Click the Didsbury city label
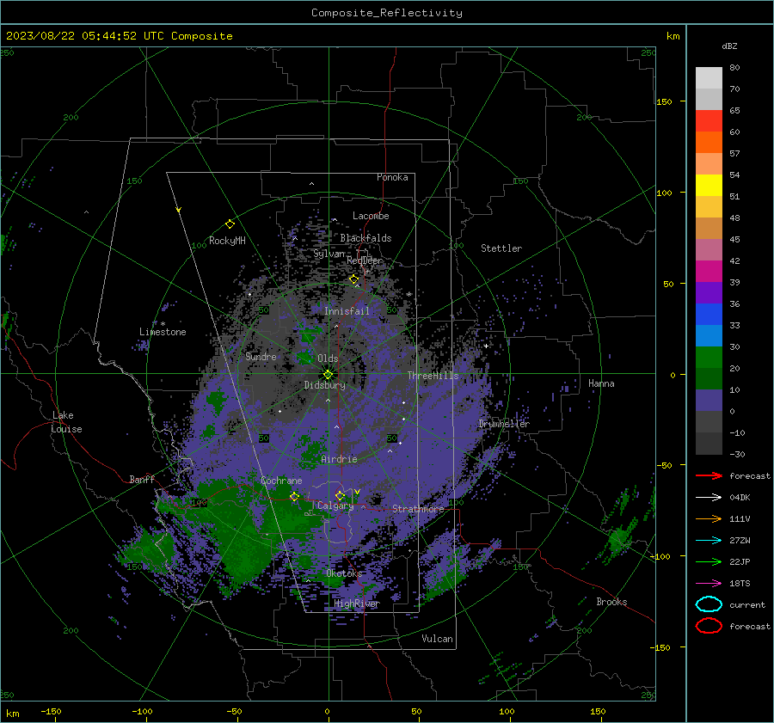 325,385
